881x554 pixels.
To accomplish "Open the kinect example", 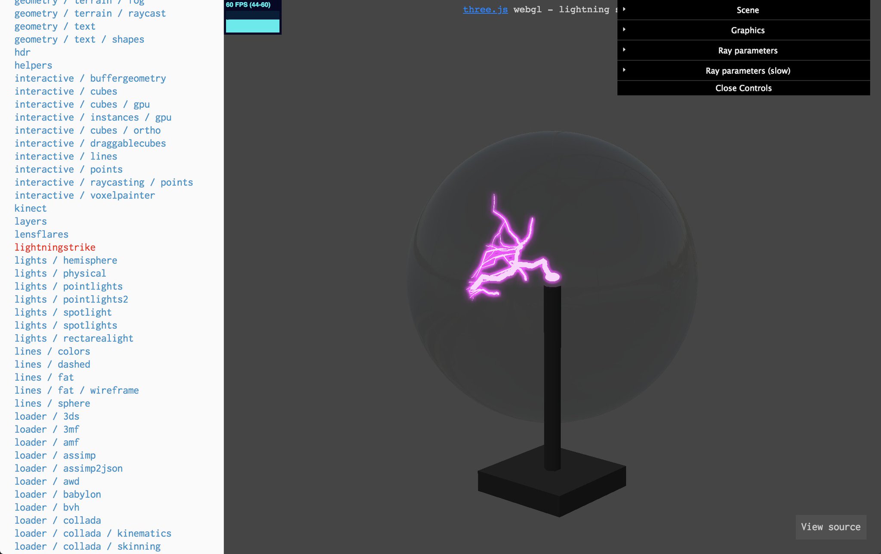I will pyautogui.click(x=30, y=208).
